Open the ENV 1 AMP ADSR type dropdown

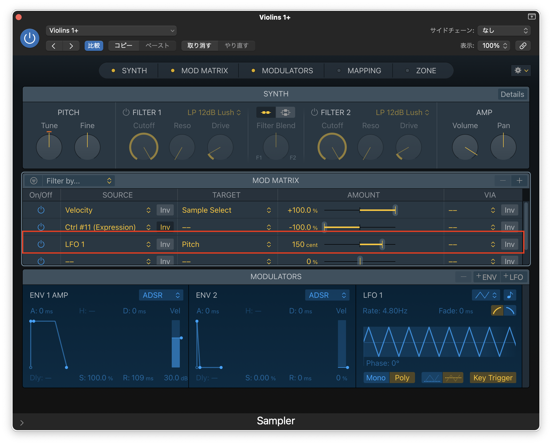(x=161, y=295)
